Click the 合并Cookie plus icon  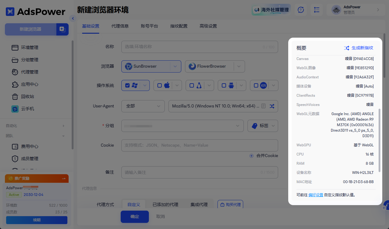(251, 156)
